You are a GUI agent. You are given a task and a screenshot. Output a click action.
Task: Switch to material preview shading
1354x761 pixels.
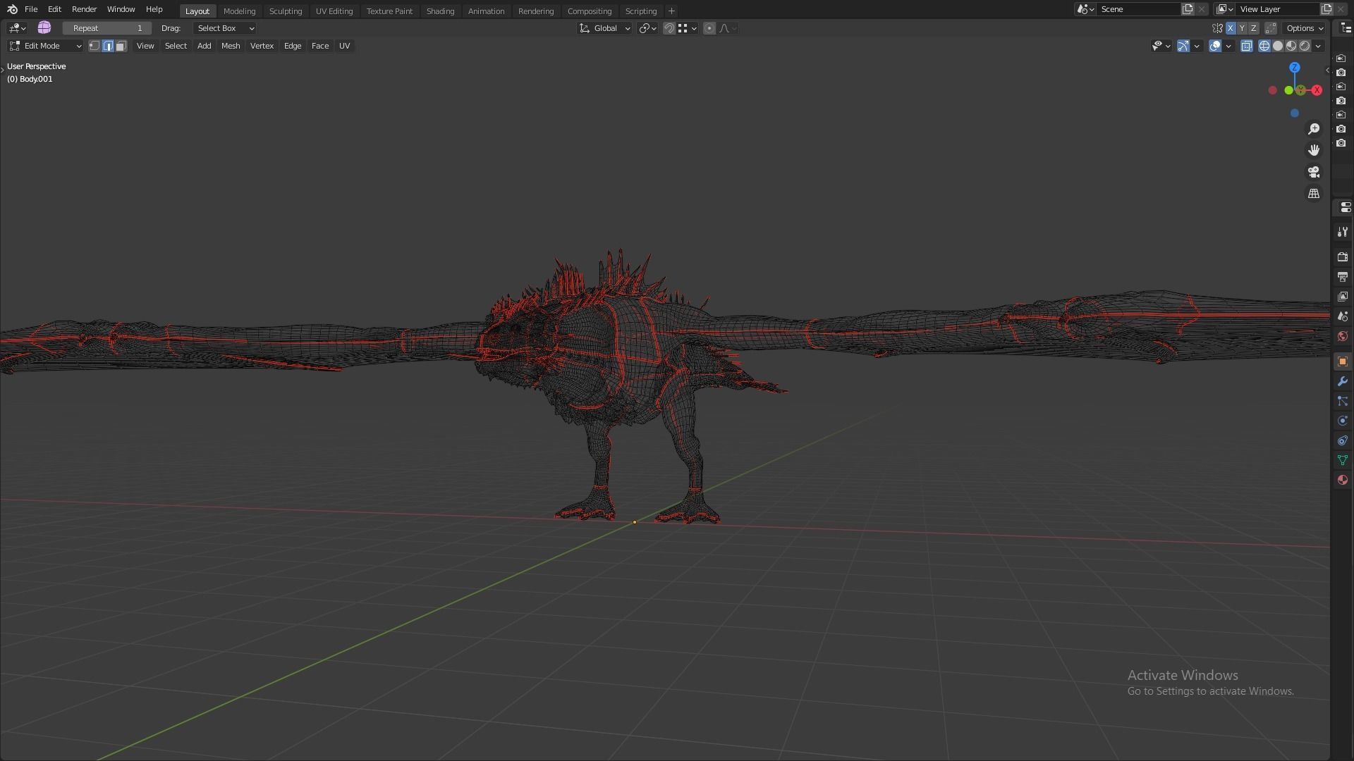point(1291,46)
